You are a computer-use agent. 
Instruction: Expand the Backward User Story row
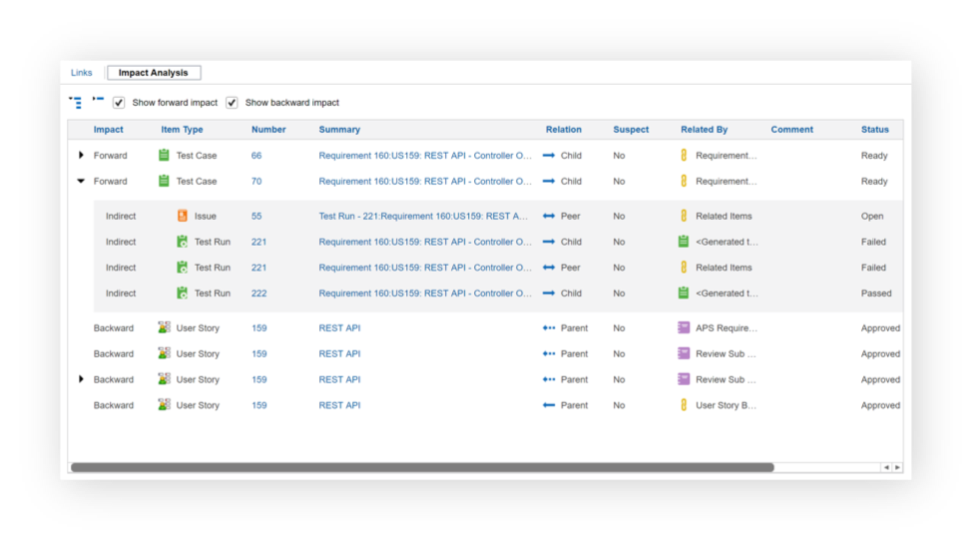pos(81,379)
